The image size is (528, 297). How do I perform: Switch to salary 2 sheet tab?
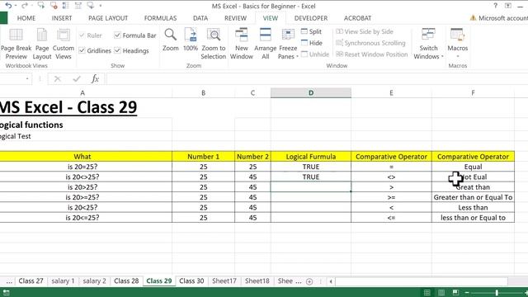[94, 280]
